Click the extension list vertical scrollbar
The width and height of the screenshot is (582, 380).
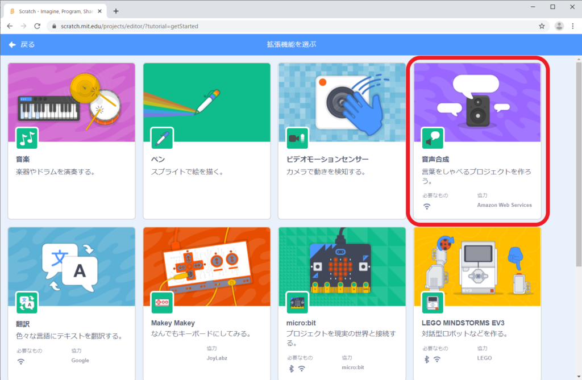(x=579, y=163)
